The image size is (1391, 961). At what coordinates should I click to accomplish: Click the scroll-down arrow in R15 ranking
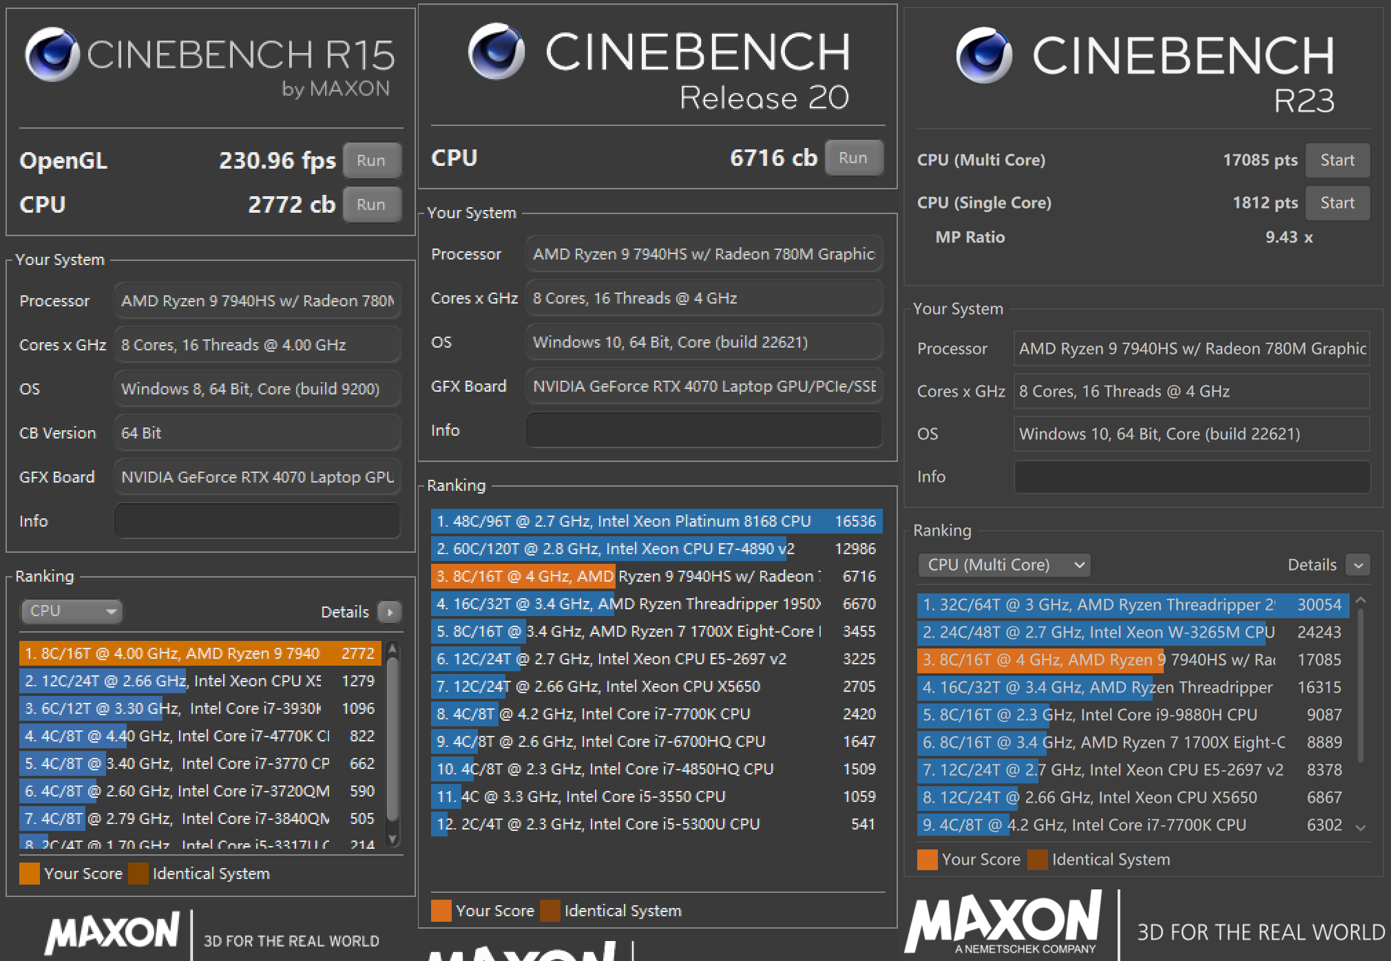pyautogui.click(x=393, y=838)
